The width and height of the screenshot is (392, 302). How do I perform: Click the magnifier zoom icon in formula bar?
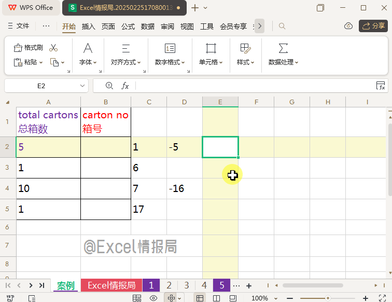109,86
